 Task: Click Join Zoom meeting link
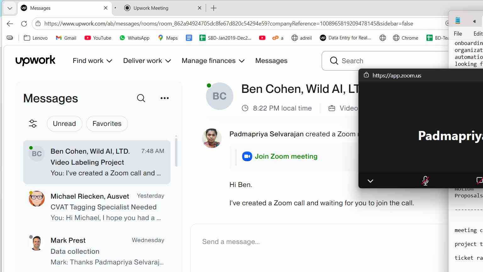[286, 156]
